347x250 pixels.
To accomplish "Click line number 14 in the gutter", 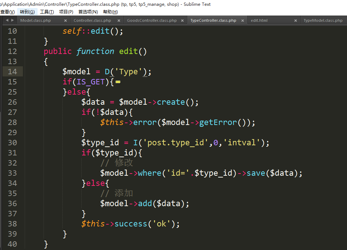I will point(12,72).
